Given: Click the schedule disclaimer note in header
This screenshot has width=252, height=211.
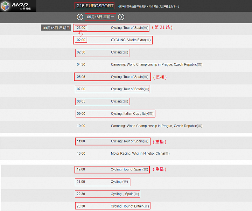Looking at the screenshot, I should pyautogui.click(x=149, y=7).
